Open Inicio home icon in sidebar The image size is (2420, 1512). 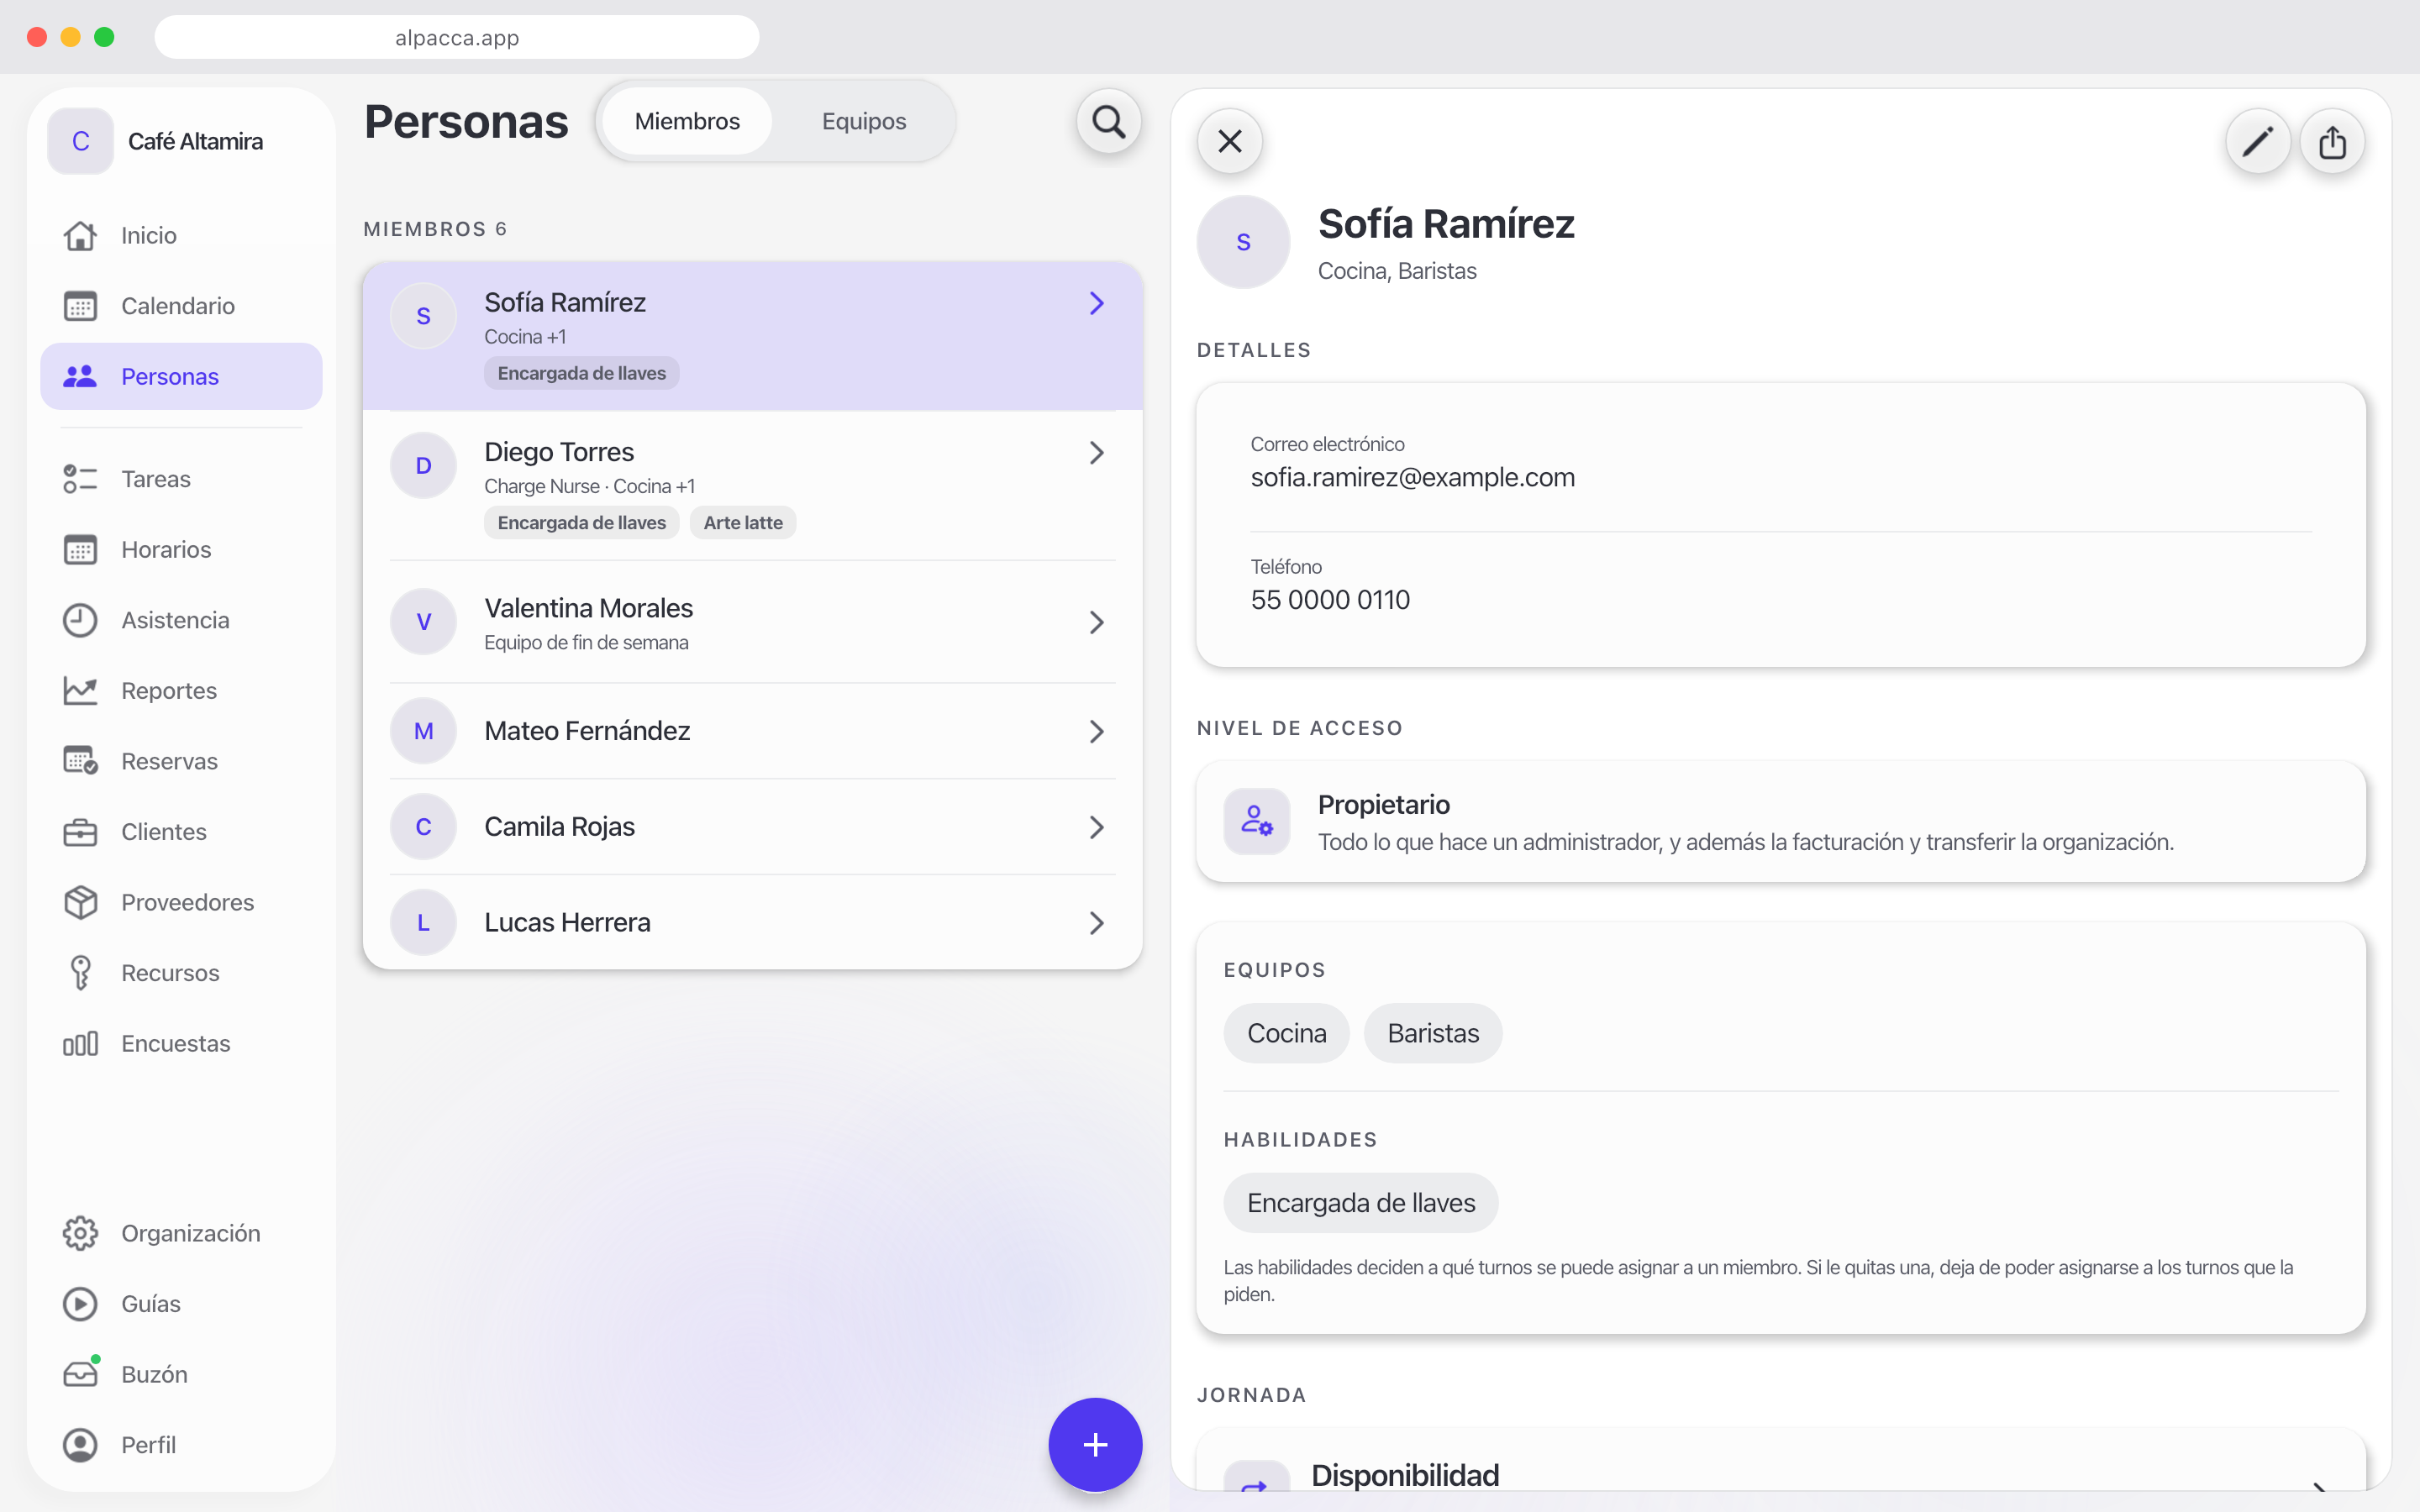(80, 235)
